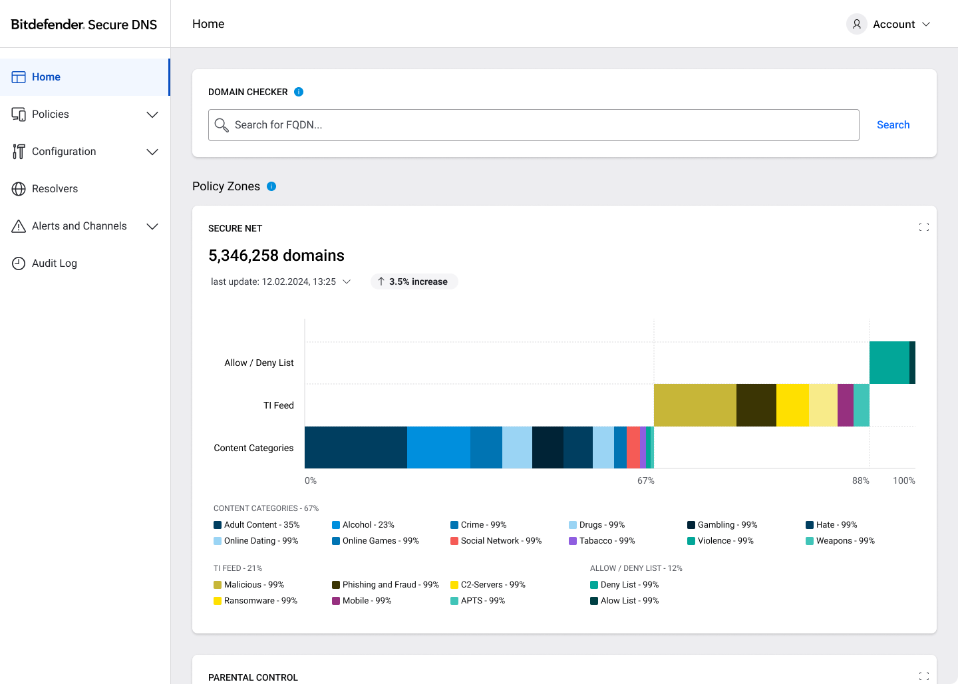Click the Domain Checker info icon
This screenshot has width=958, height=684.
(x=299, y=92)
